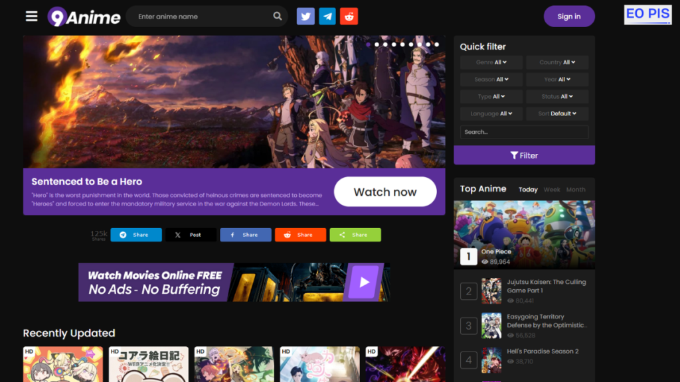Click the 9Anime logo
680x382 pixels.
[x=84, y=17]
